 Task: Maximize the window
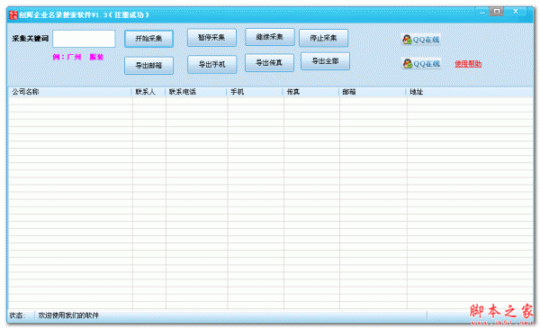click(x=497, y=12)
